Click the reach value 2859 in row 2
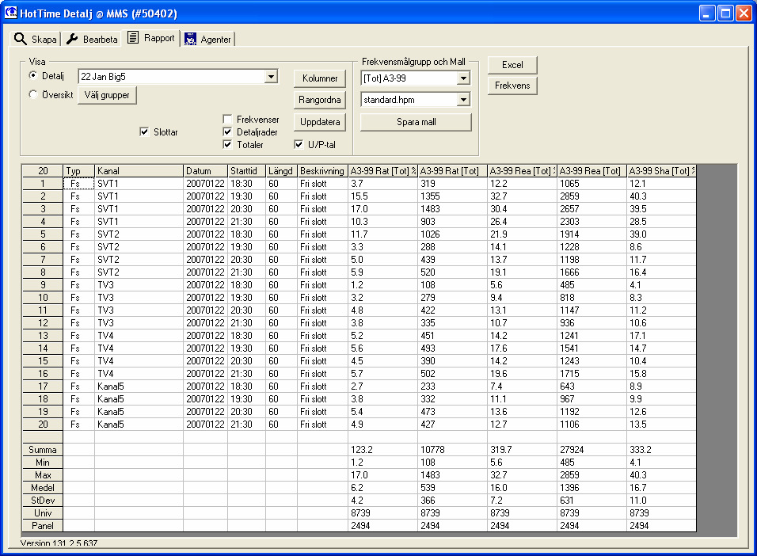 pyautogui.click(x=592, y=196)
